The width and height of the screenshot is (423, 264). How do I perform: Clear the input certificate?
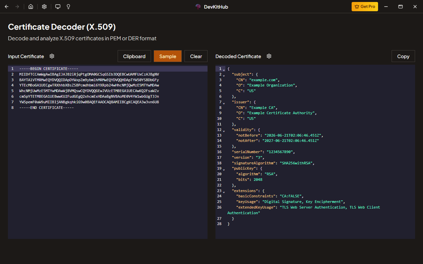[x=196, y=56]
